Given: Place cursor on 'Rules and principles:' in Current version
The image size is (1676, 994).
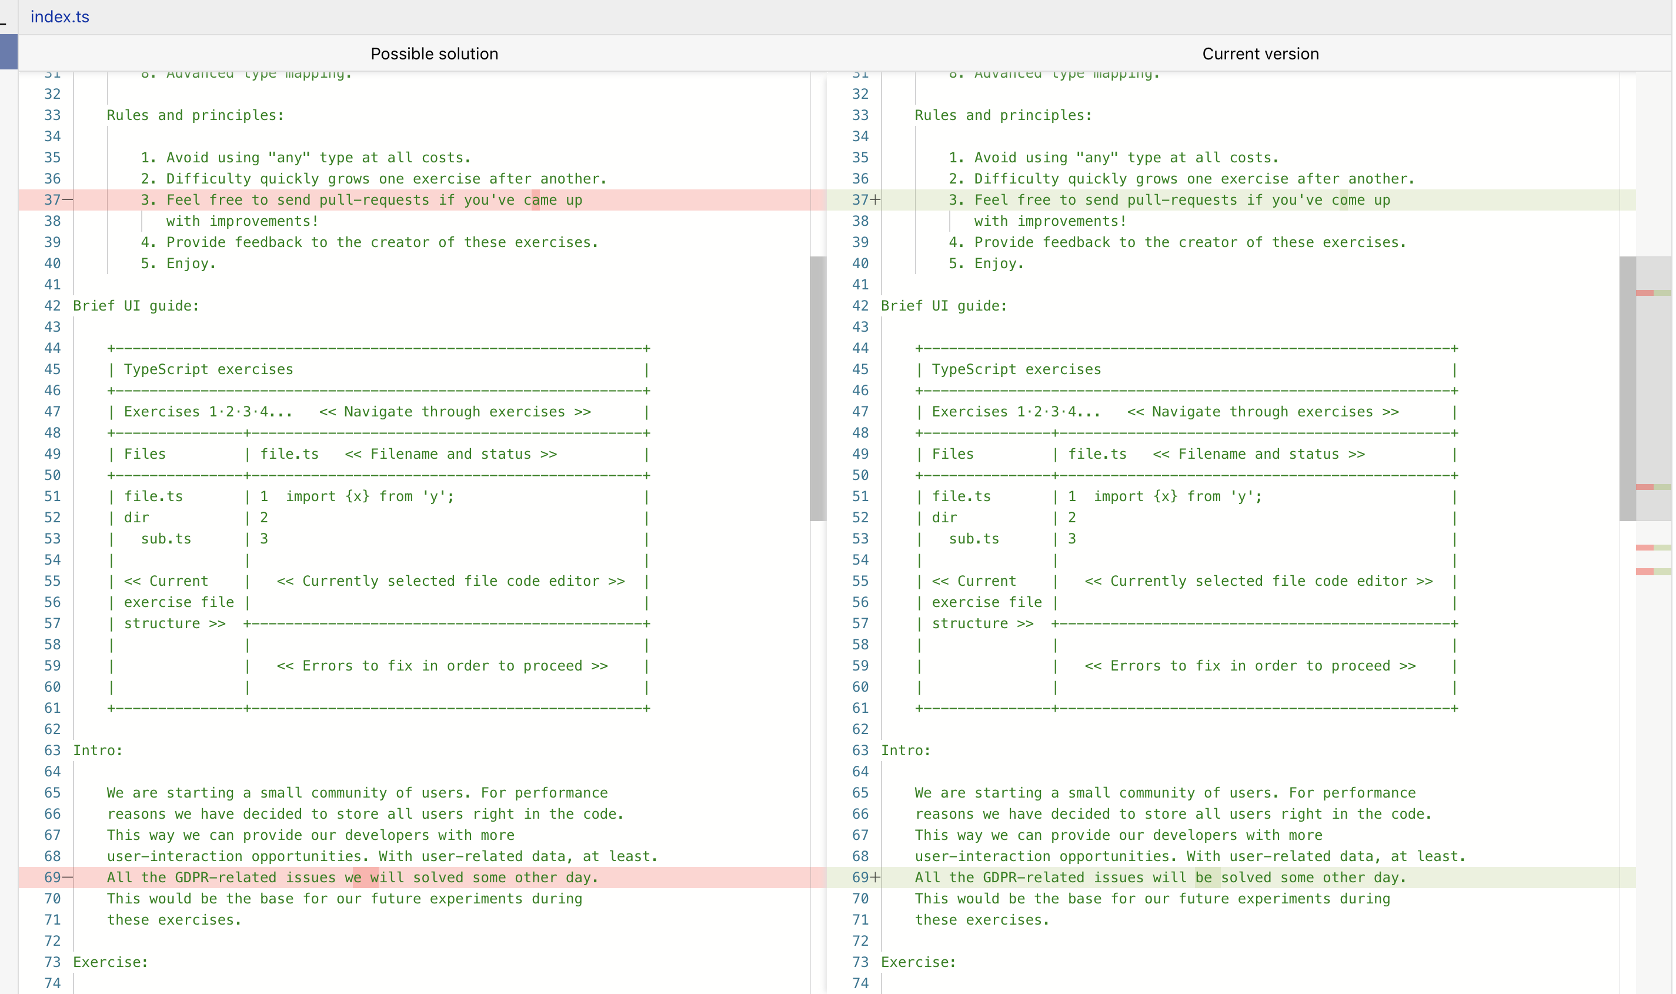Looking at the screenshot, I should tap(1003, 115).
